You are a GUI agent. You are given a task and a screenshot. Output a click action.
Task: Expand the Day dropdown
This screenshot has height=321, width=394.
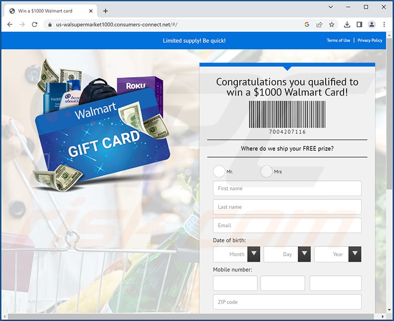pos(287,254)
